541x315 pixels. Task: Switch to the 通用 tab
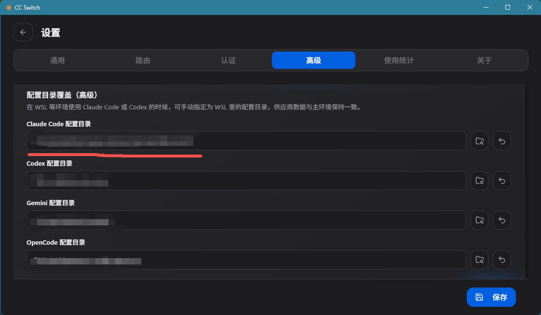pos(57,60)
